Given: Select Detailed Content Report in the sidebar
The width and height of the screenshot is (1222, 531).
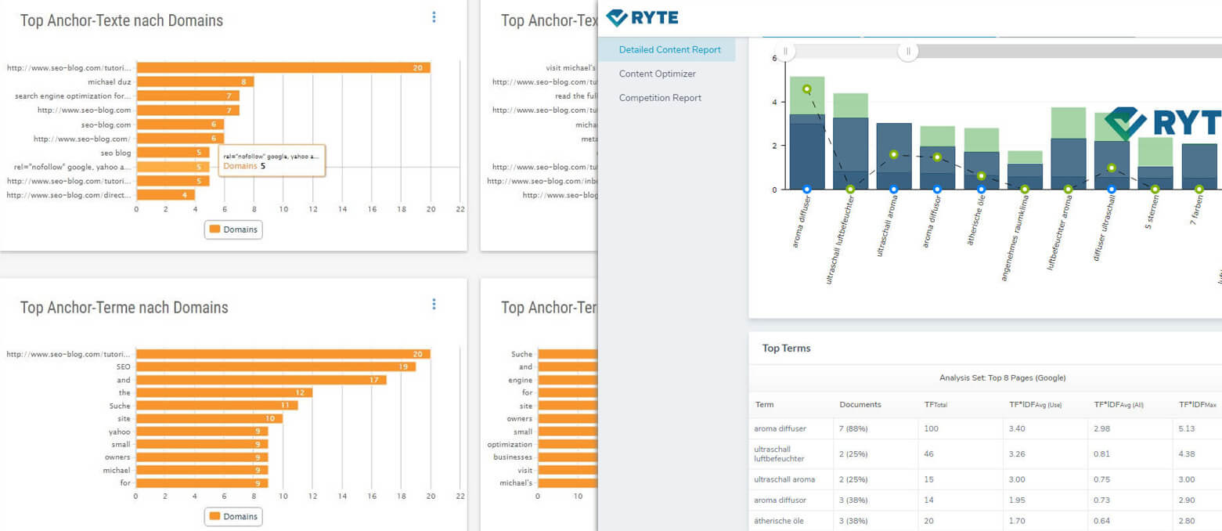Looking at the screenshot, I should coord(669,49).
